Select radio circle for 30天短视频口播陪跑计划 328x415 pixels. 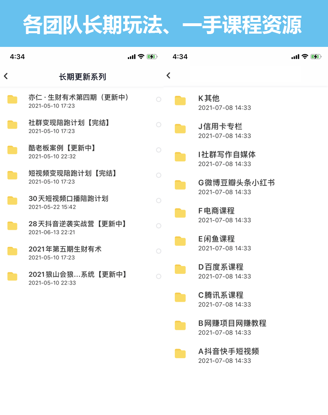pos(159,200)
